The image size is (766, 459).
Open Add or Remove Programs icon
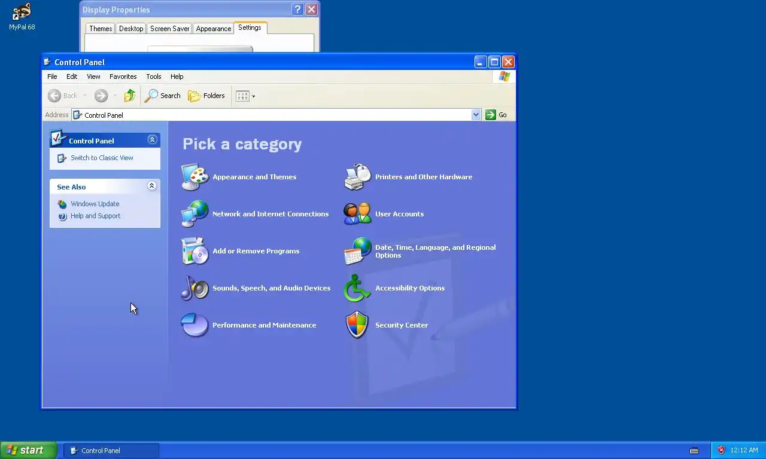pos(195,251)
